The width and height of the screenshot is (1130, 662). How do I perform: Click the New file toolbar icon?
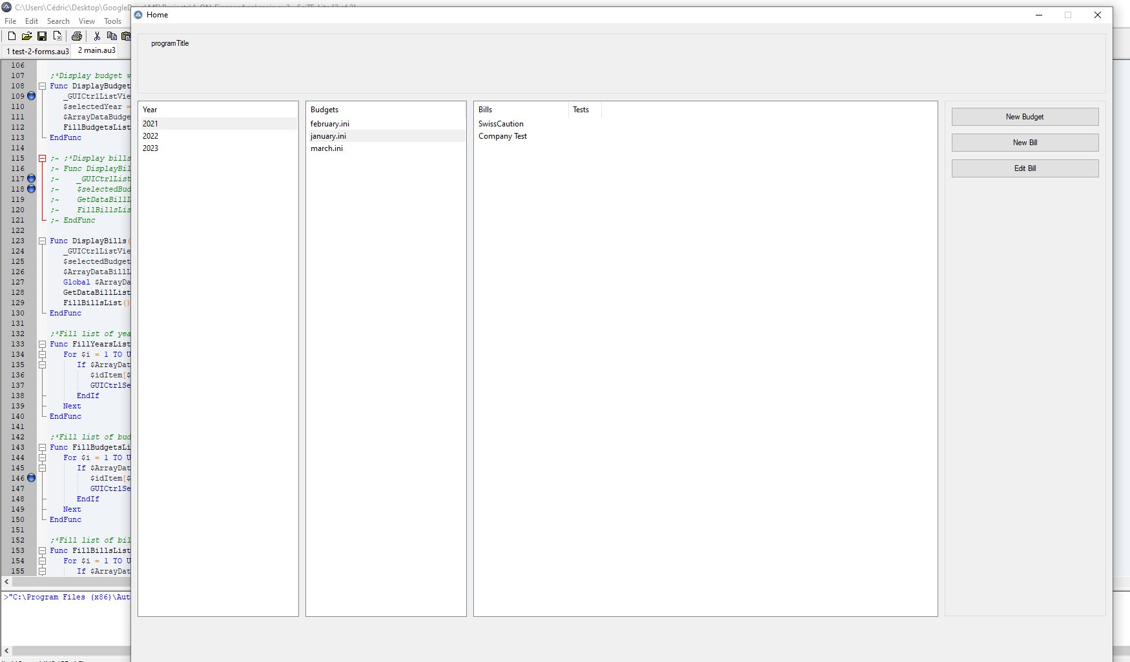[12, 36]
